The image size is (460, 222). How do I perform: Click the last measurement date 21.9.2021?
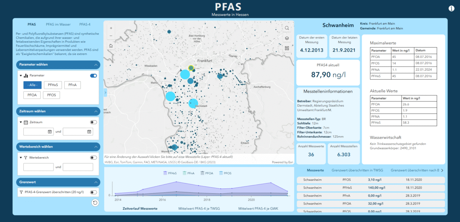(344, 50)
